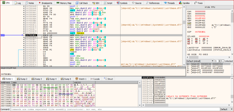Open the Log tab
Viewport: 234px width, 112px height.
17,3
